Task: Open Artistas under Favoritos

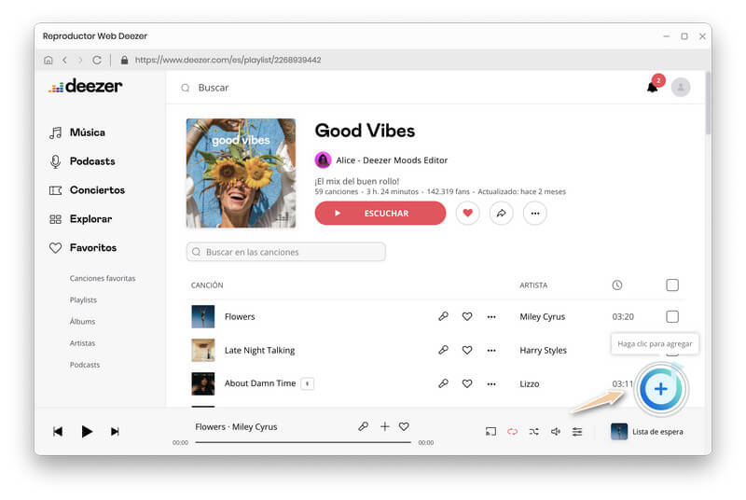Action: point(82,343)
